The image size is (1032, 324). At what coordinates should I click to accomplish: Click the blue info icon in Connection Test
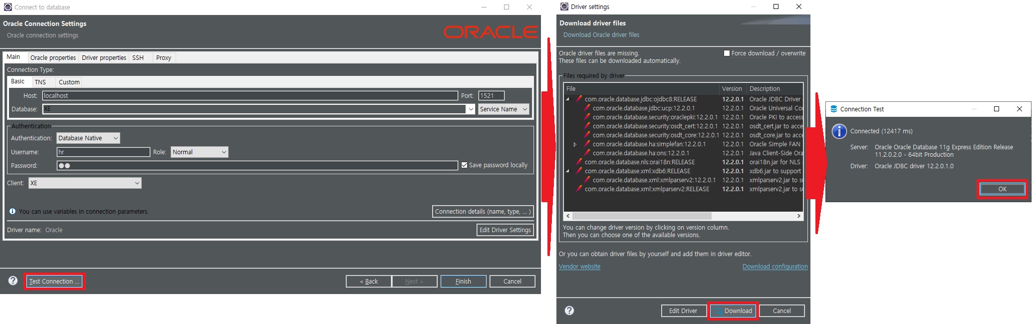point(839,131)
